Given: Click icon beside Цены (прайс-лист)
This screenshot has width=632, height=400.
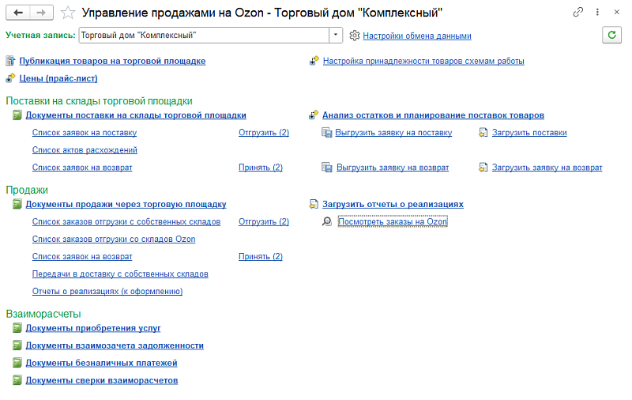Looking at the screenshot, I should click(10, 78).
